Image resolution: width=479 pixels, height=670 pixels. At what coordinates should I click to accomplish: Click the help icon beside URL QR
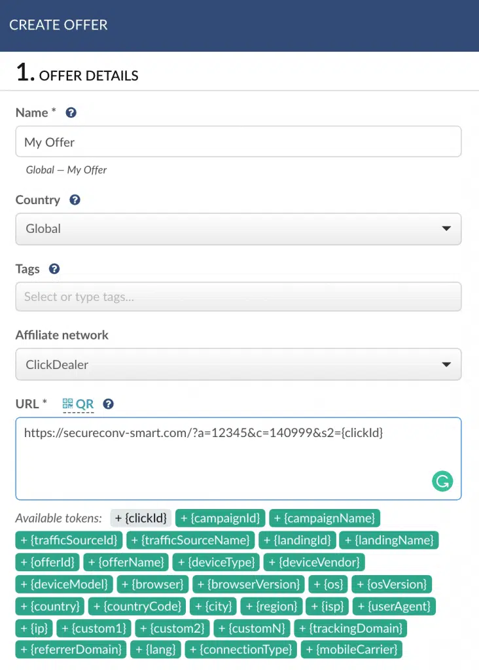[109, 404]
